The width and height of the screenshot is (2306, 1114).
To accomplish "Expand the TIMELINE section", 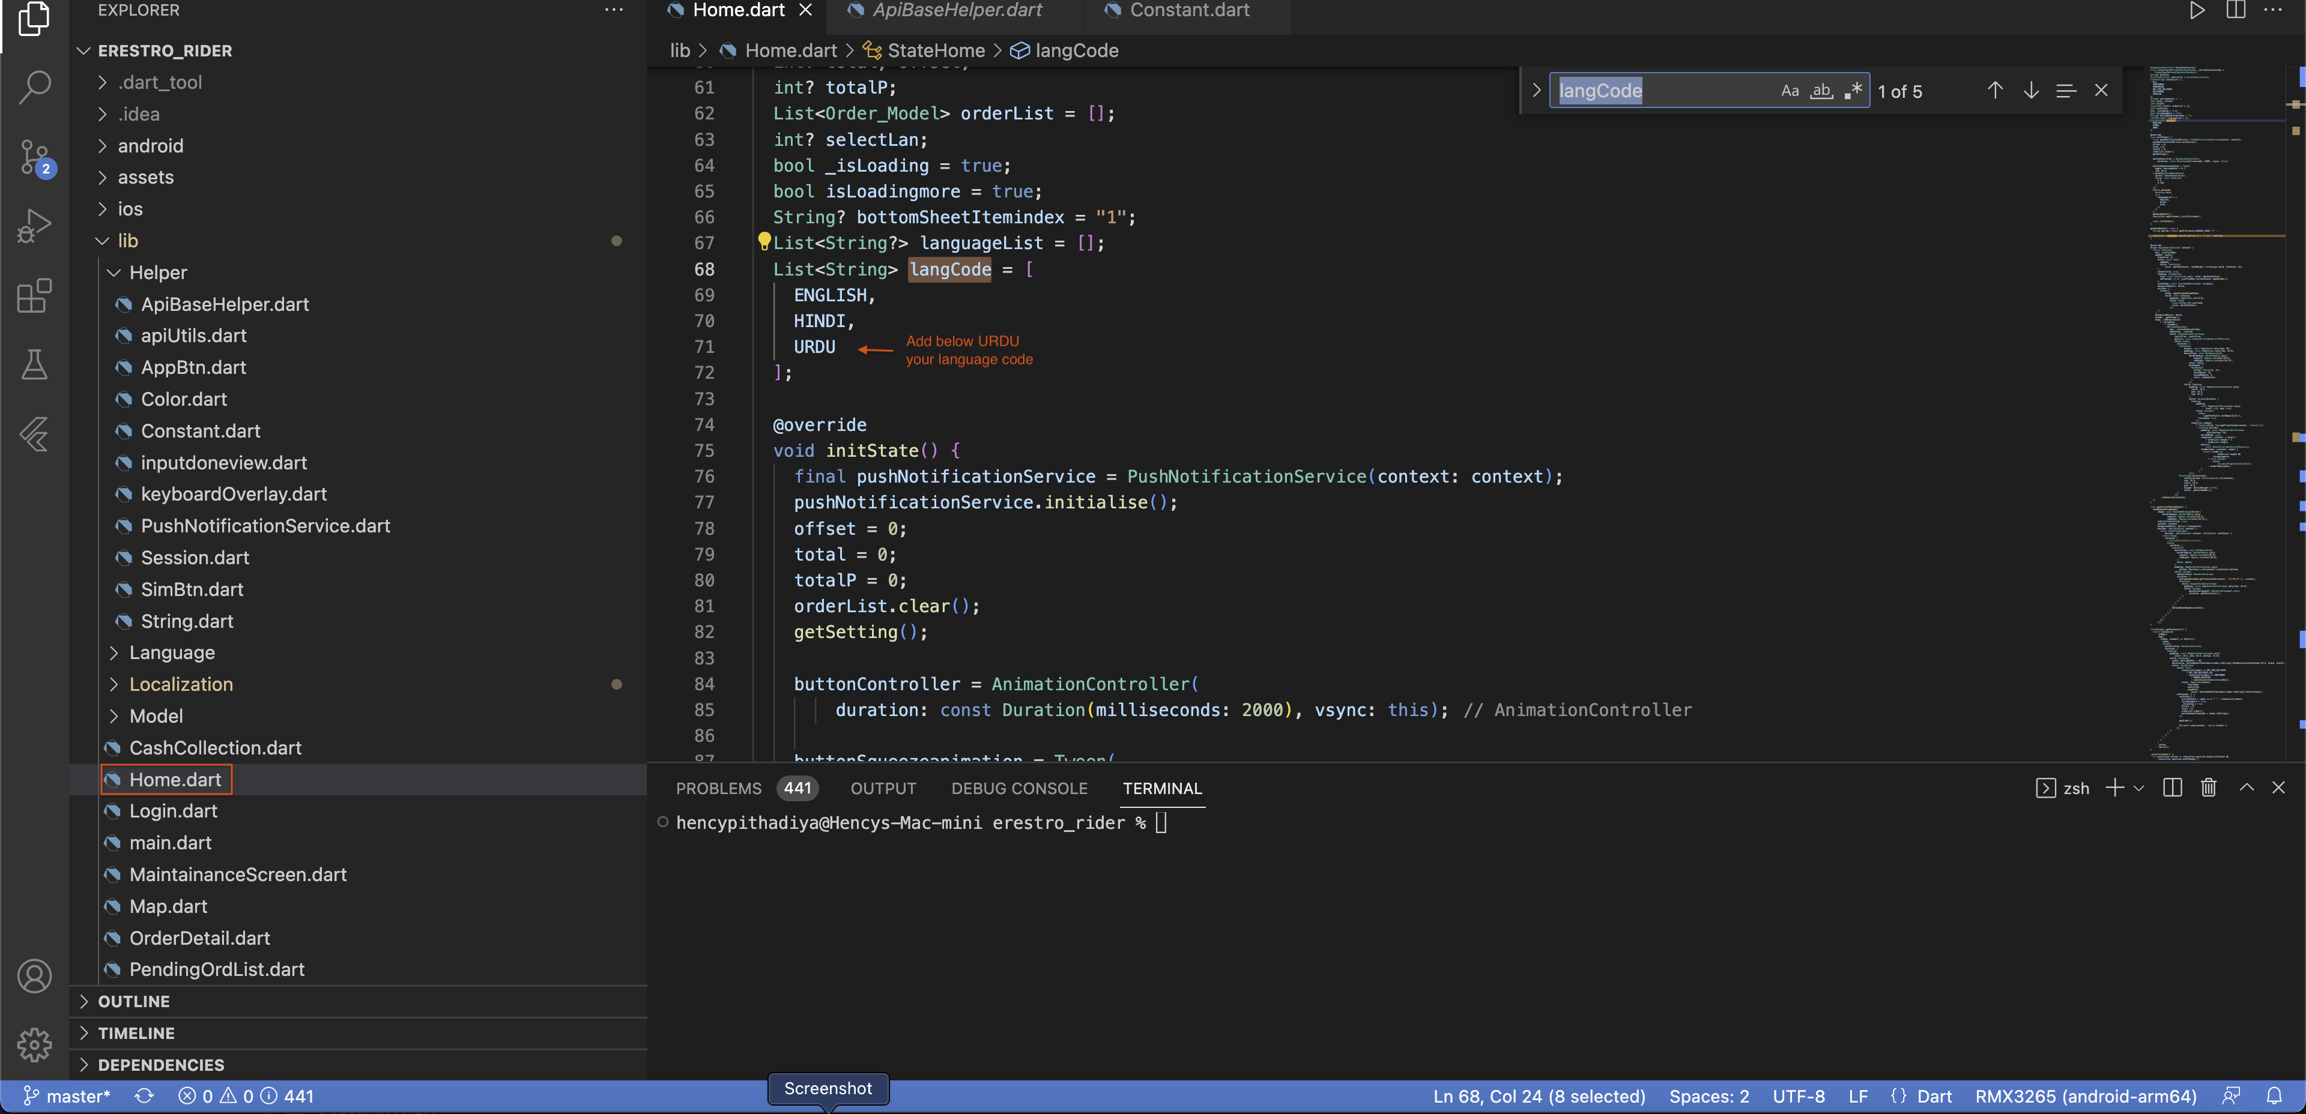I will 357,1032.
